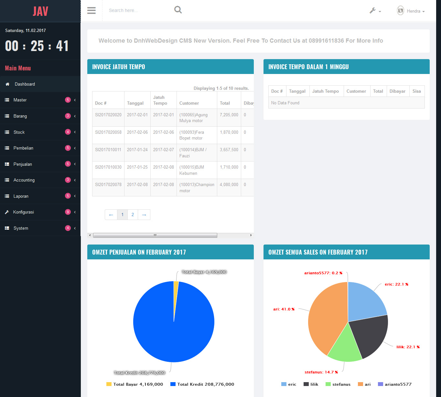This screenshot has height=397, width=441.
Task: Open the Pembelian menu item
Action: pyautogui.click(x=23, y=148)
